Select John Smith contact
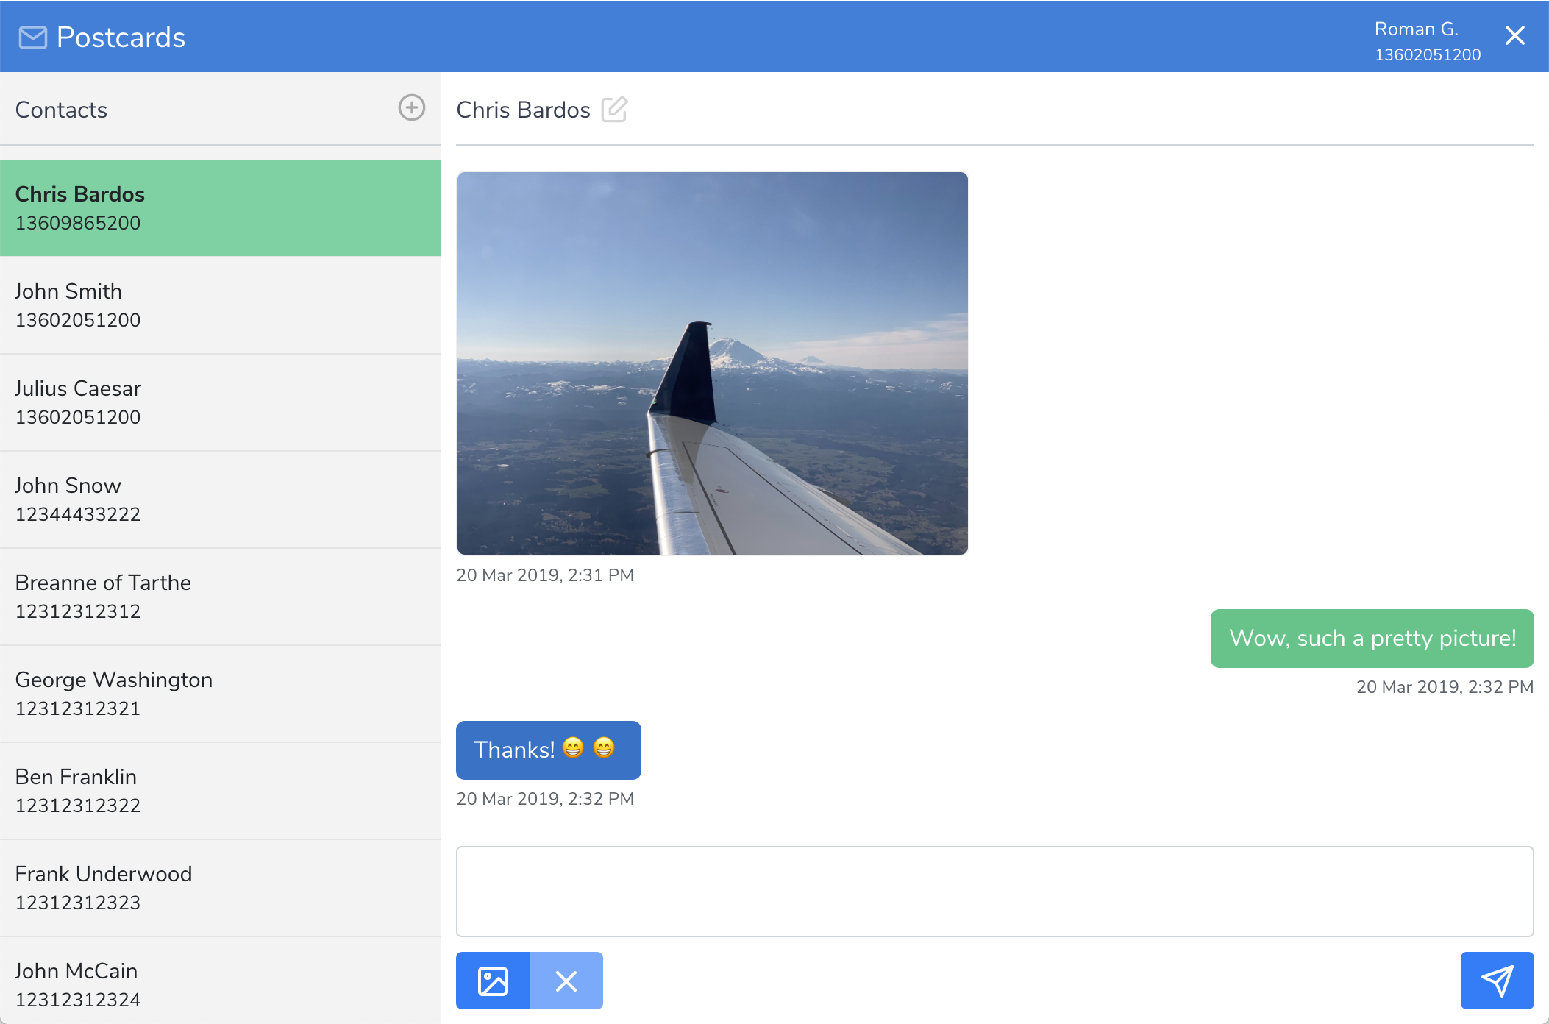Viewport: 1549px width, 1024px height. point(221,305)
